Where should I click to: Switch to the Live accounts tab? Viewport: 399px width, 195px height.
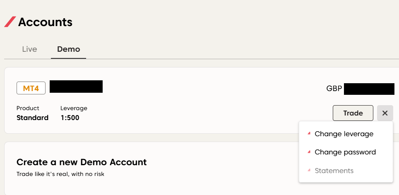pos(29,49)
